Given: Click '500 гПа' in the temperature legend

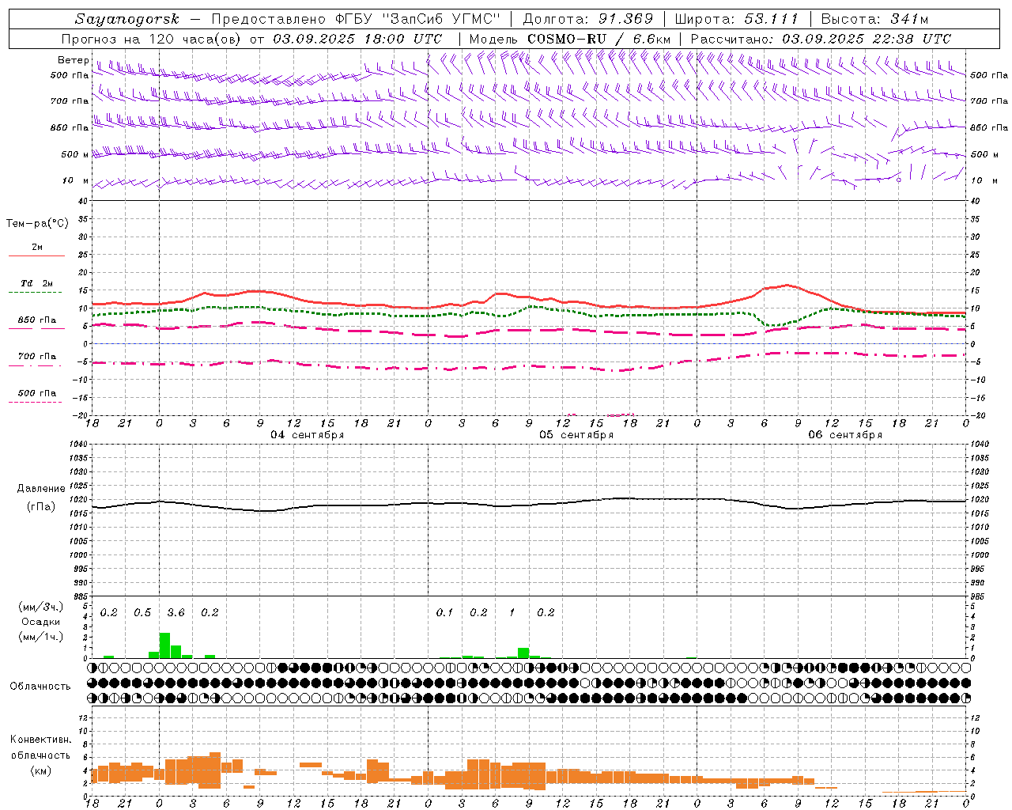Looking at the screenshot, I should coord(37,393).
